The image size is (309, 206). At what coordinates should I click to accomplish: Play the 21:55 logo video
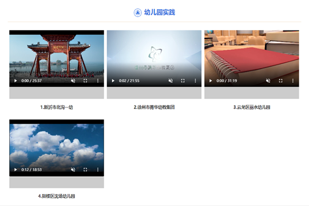pyautogui.click(x=113, y=81)
